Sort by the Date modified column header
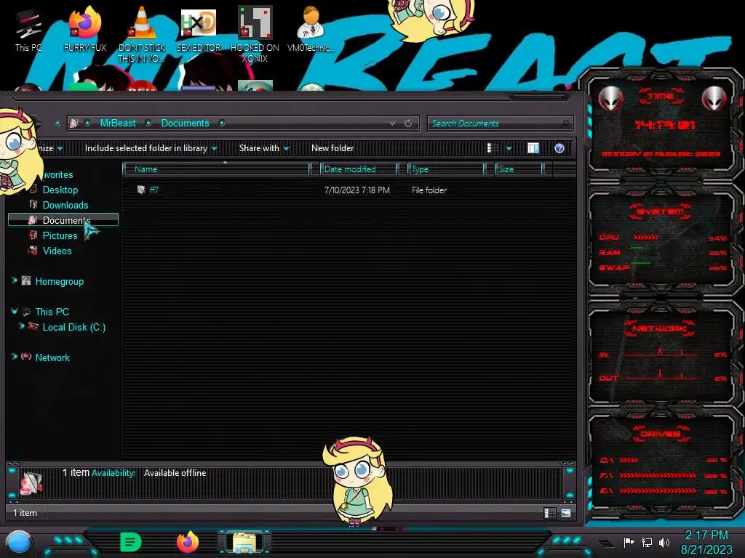745x558 pixels. [359, 169]
